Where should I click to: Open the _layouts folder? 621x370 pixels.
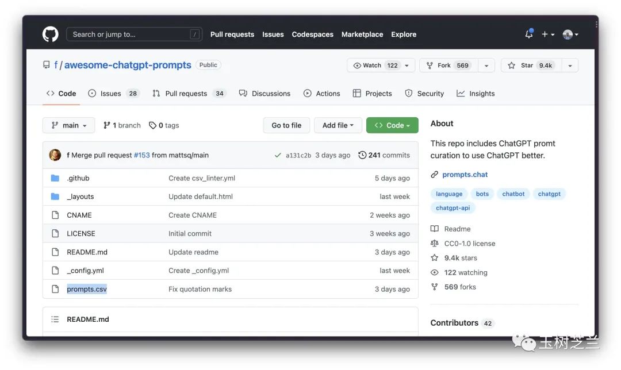pos(80,196)
